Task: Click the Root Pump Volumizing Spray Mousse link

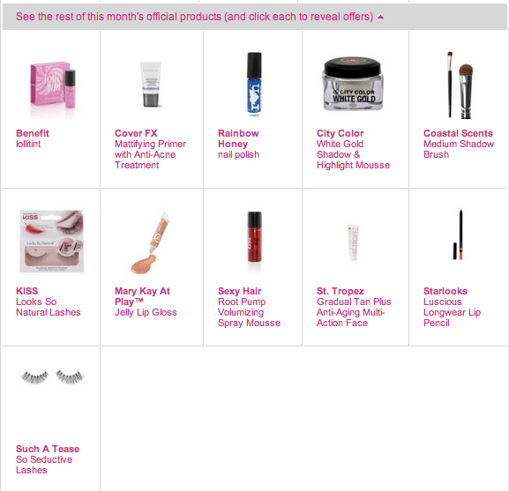Action: [249, 312]
